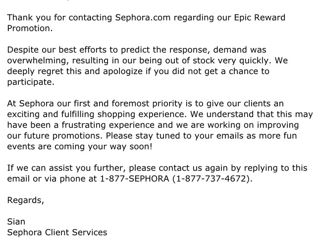
Task: Click the Regards, closing line
Action: pos(25,201)
